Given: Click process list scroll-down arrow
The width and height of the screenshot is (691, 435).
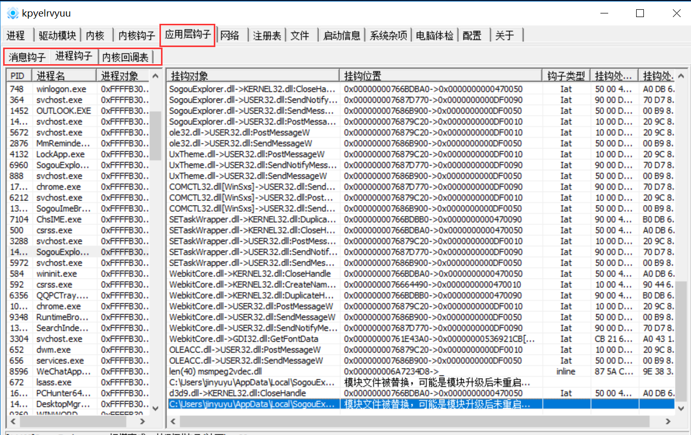Looking at the screenshot, I should [155, 408].
